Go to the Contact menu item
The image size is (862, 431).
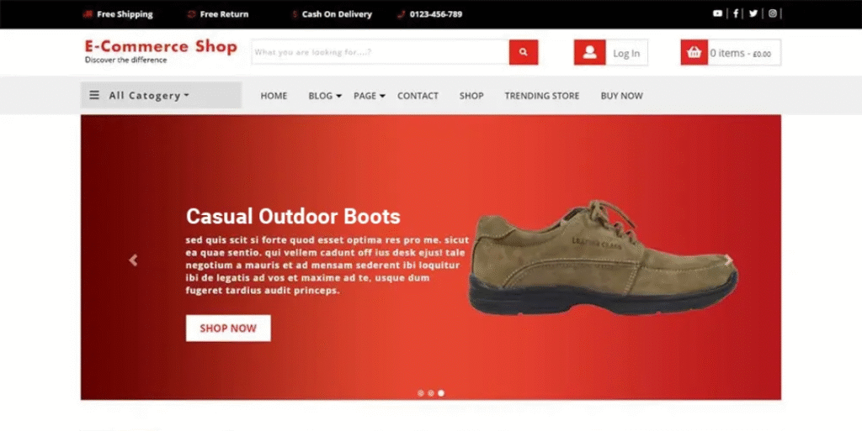(418, 96)
